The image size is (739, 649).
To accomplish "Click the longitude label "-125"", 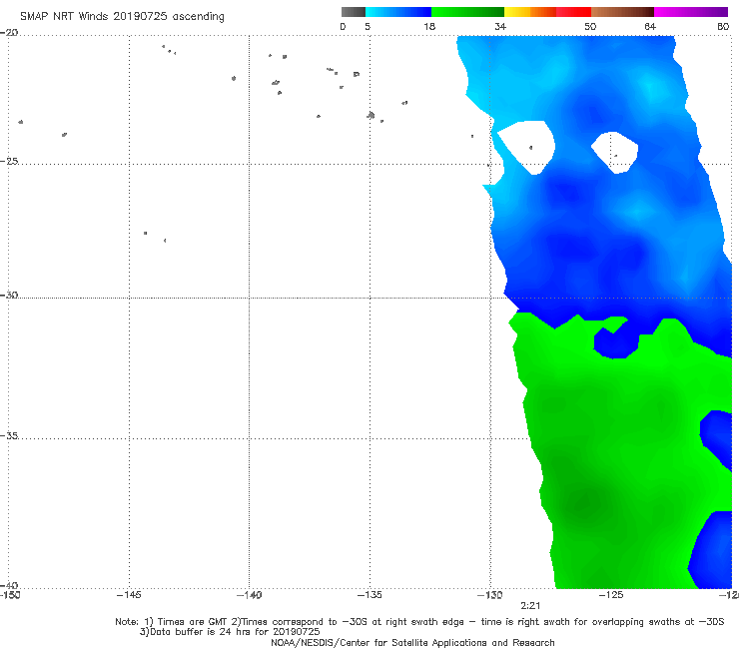I will [x=611, y=595].
